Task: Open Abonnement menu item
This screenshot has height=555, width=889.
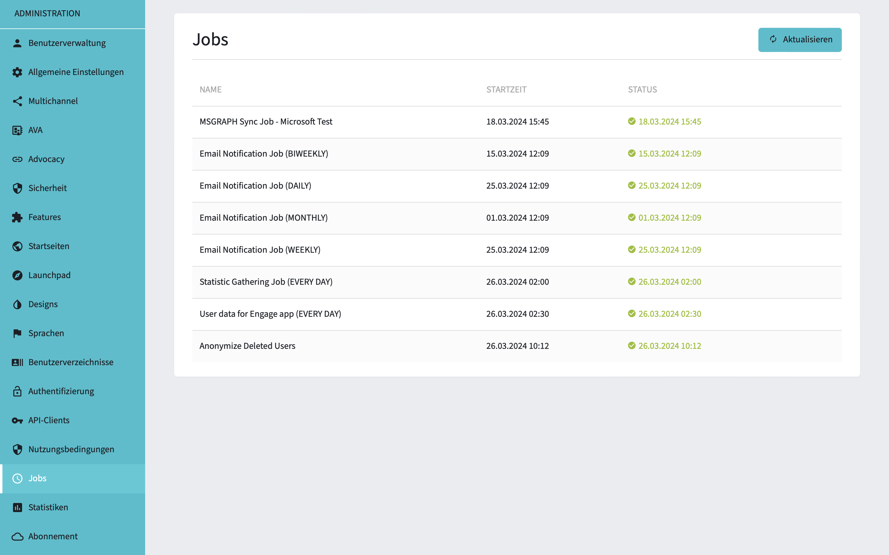Action: (73, 537)
